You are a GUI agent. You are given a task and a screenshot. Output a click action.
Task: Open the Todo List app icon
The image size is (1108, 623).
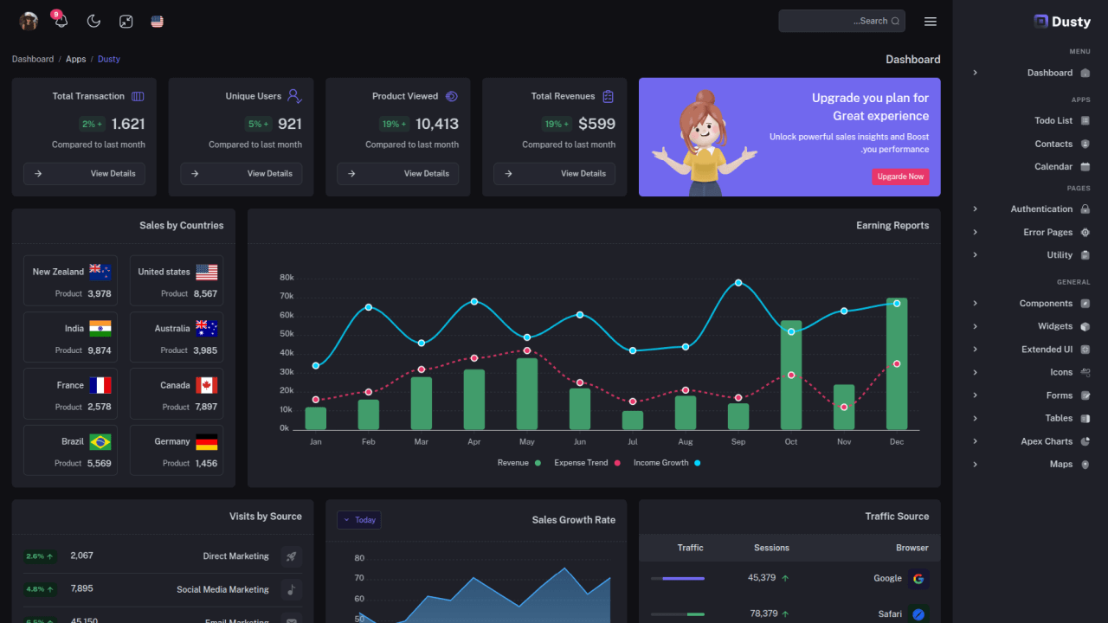click(1085, 119)
